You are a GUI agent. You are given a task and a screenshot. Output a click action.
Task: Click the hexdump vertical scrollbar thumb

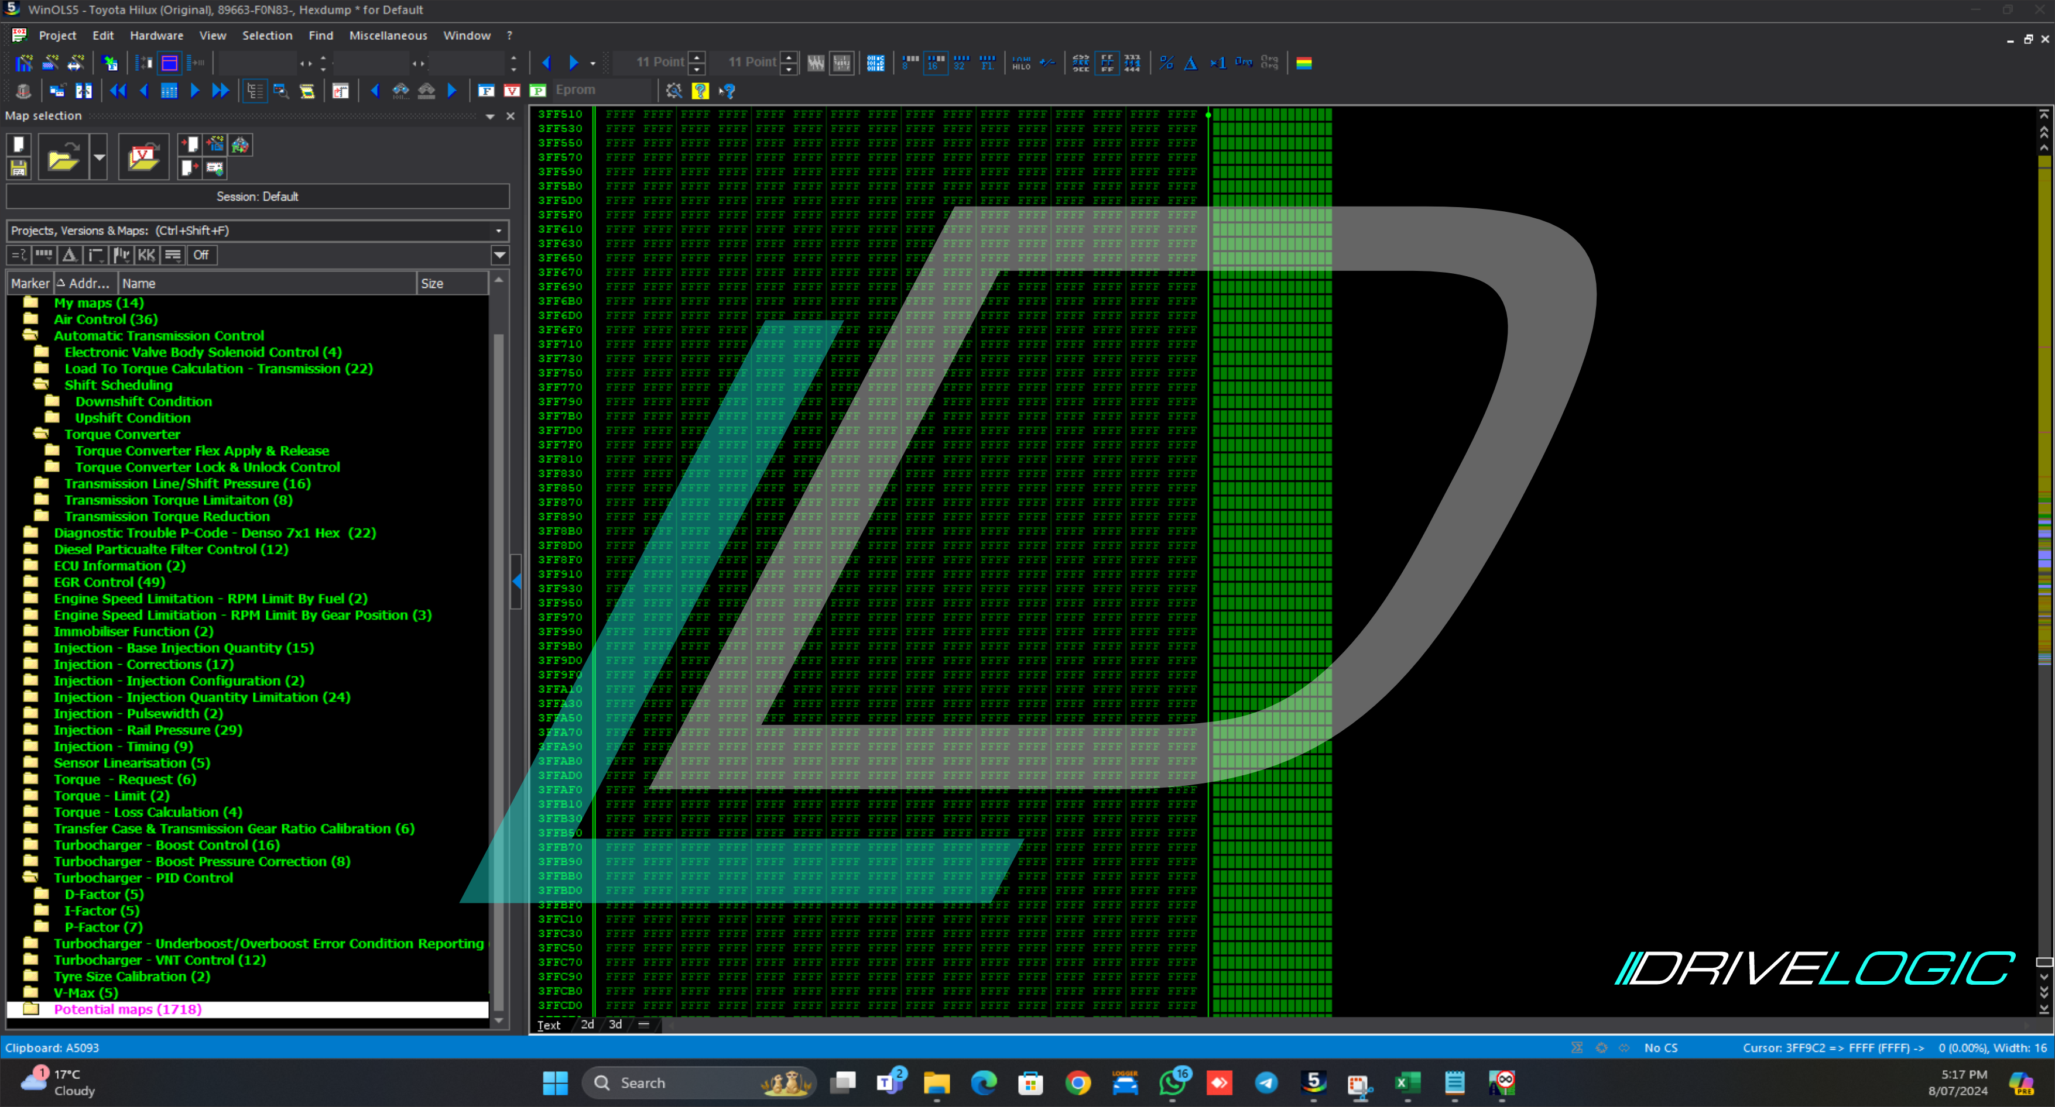pyautogui.click(x=2044, y=961)
